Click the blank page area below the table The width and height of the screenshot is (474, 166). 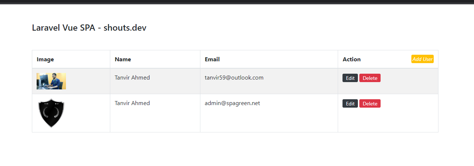[237, 150]
